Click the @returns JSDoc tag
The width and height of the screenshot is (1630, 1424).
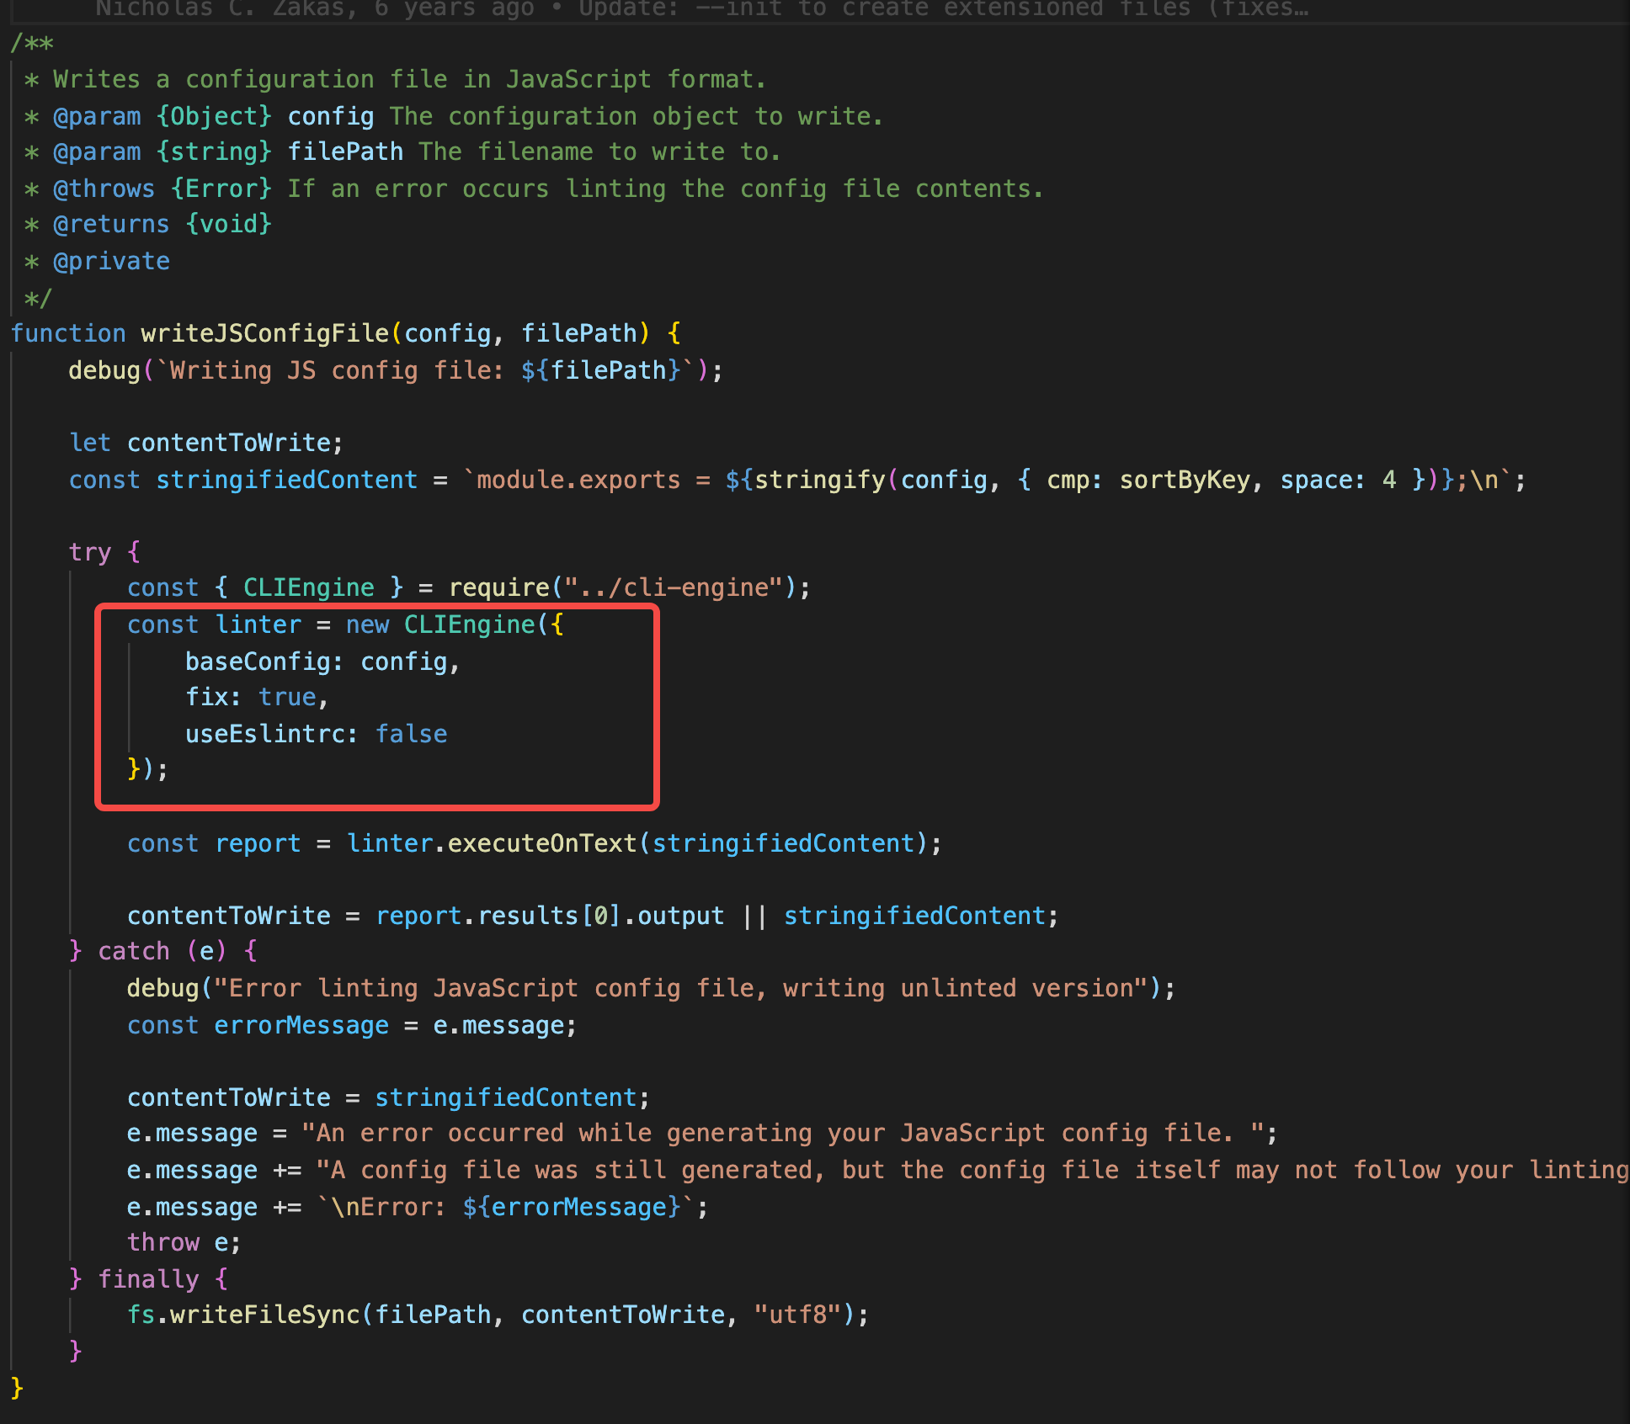coord(111,224)
